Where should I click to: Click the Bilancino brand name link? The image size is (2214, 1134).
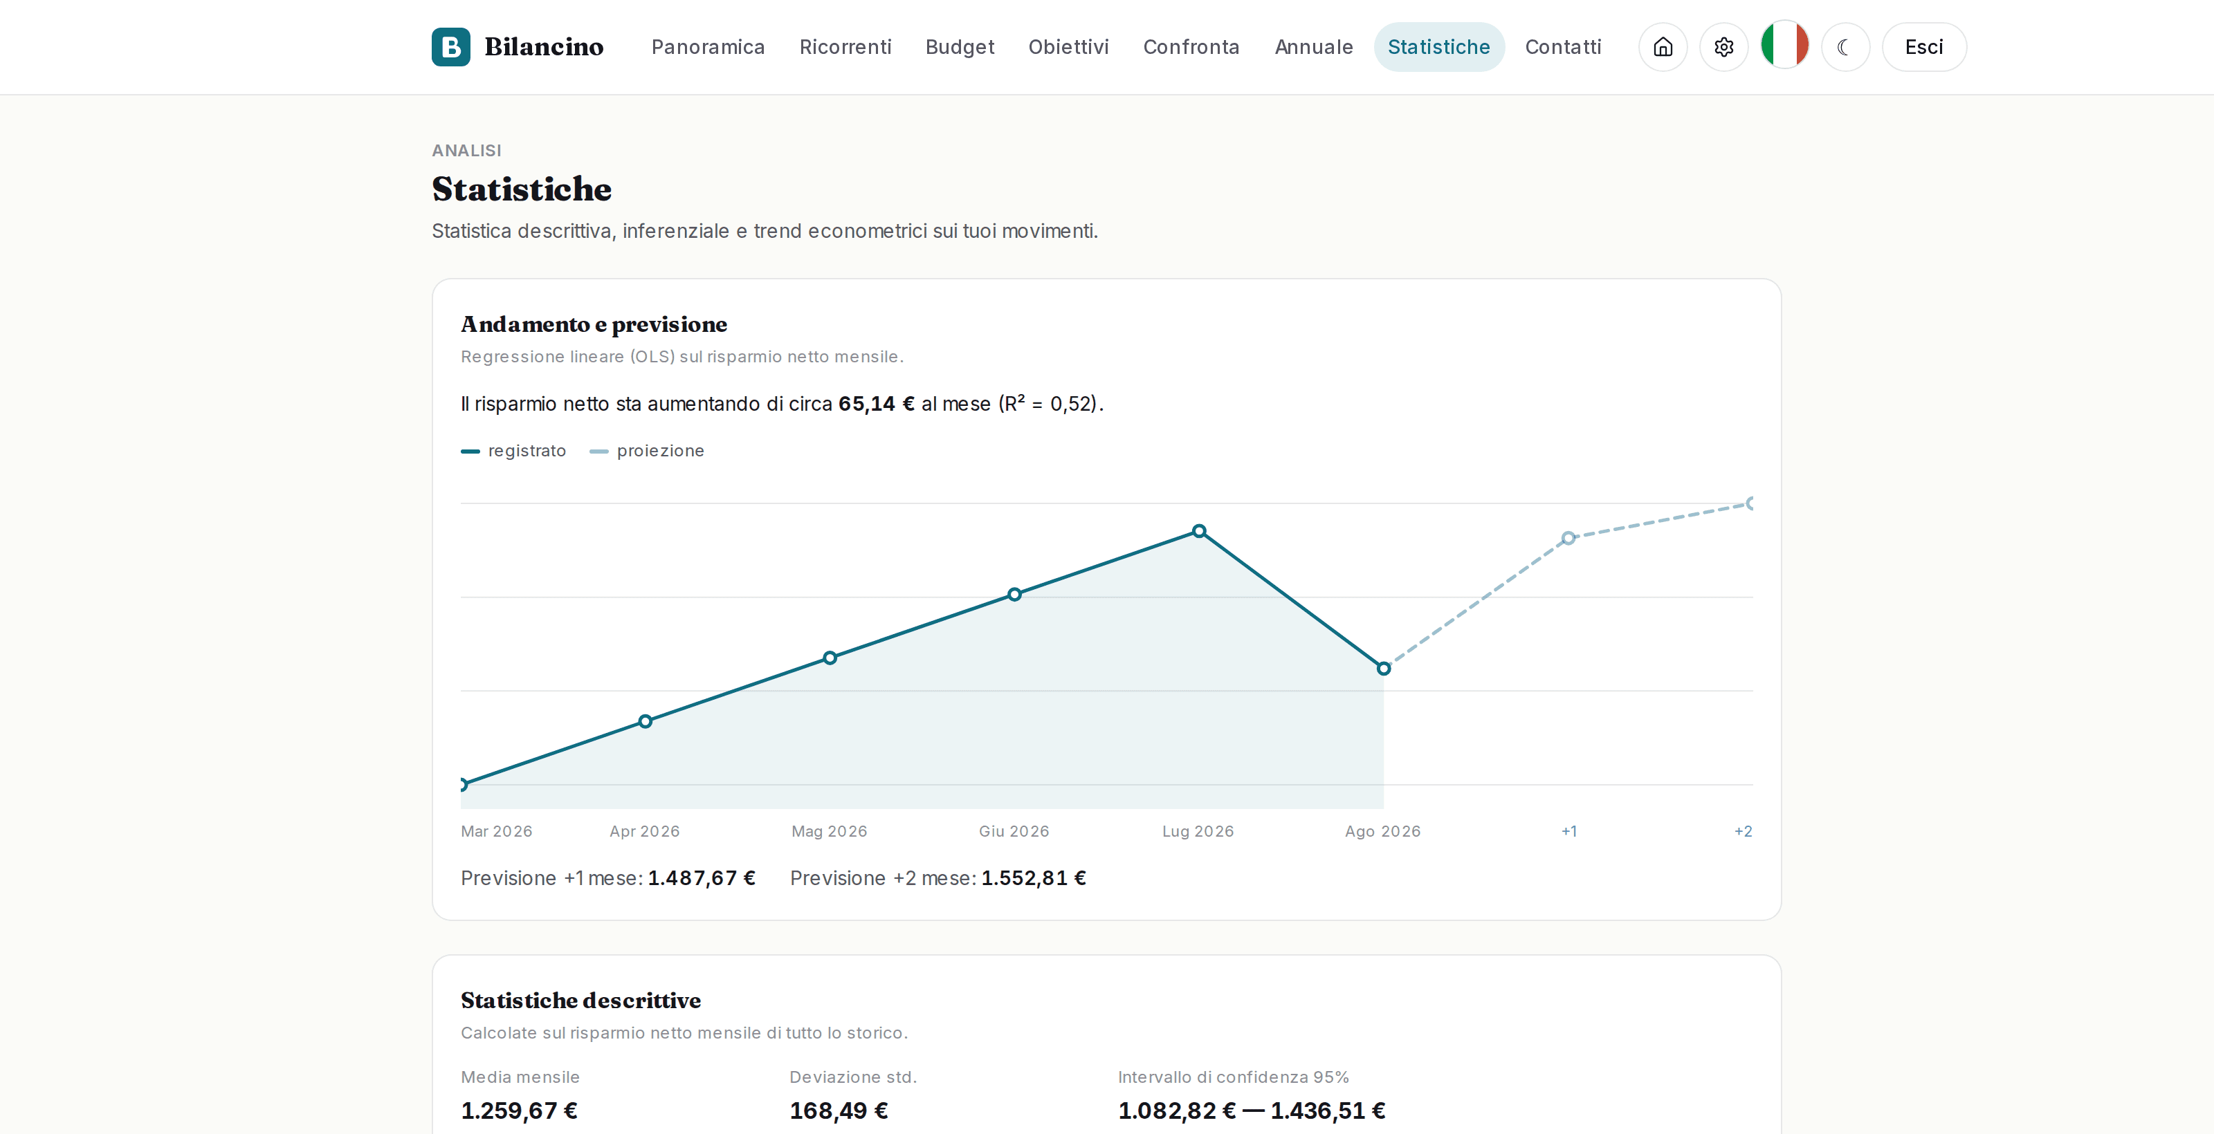(x=543, y=46)
